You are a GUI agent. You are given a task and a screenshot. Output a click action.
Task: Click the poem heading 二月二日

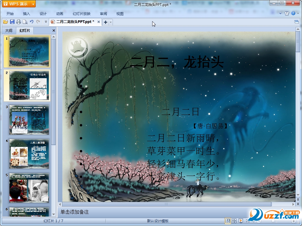[x=180, y=112]
